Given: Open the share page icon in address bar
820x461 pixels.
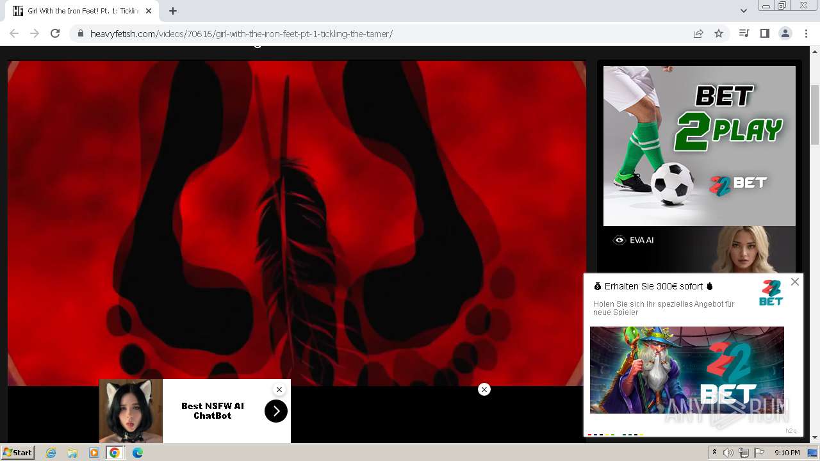Looking at the screenshot, I should (698, 33).
